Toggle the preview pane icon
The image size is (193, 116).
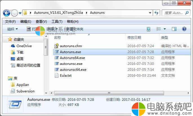click(174, 29)
